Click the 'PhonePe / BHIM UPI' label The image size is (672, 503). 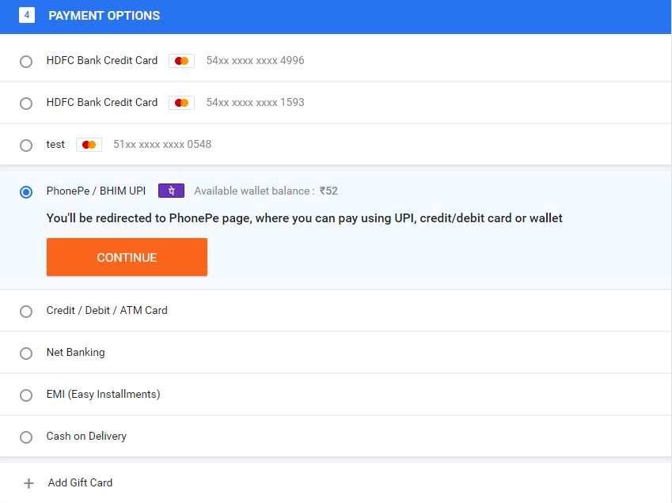(96, 191)
